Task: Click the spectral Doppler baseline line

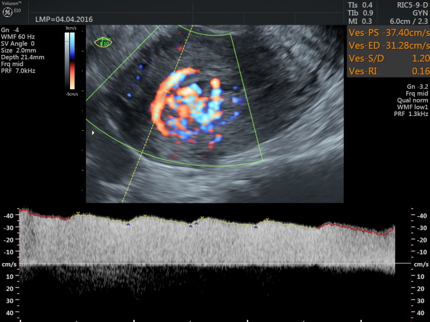Action: coord(206,264)
